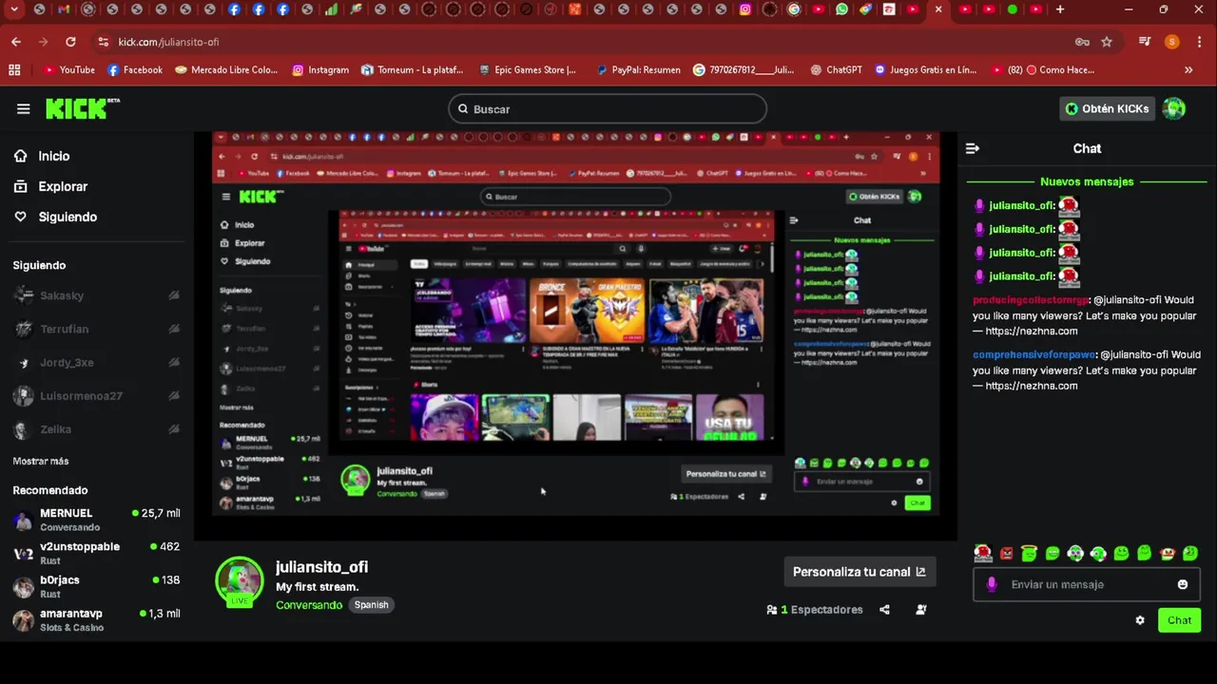Open the Conversando category link
The height and width of the screenshot is (684, 1217).
309,605
